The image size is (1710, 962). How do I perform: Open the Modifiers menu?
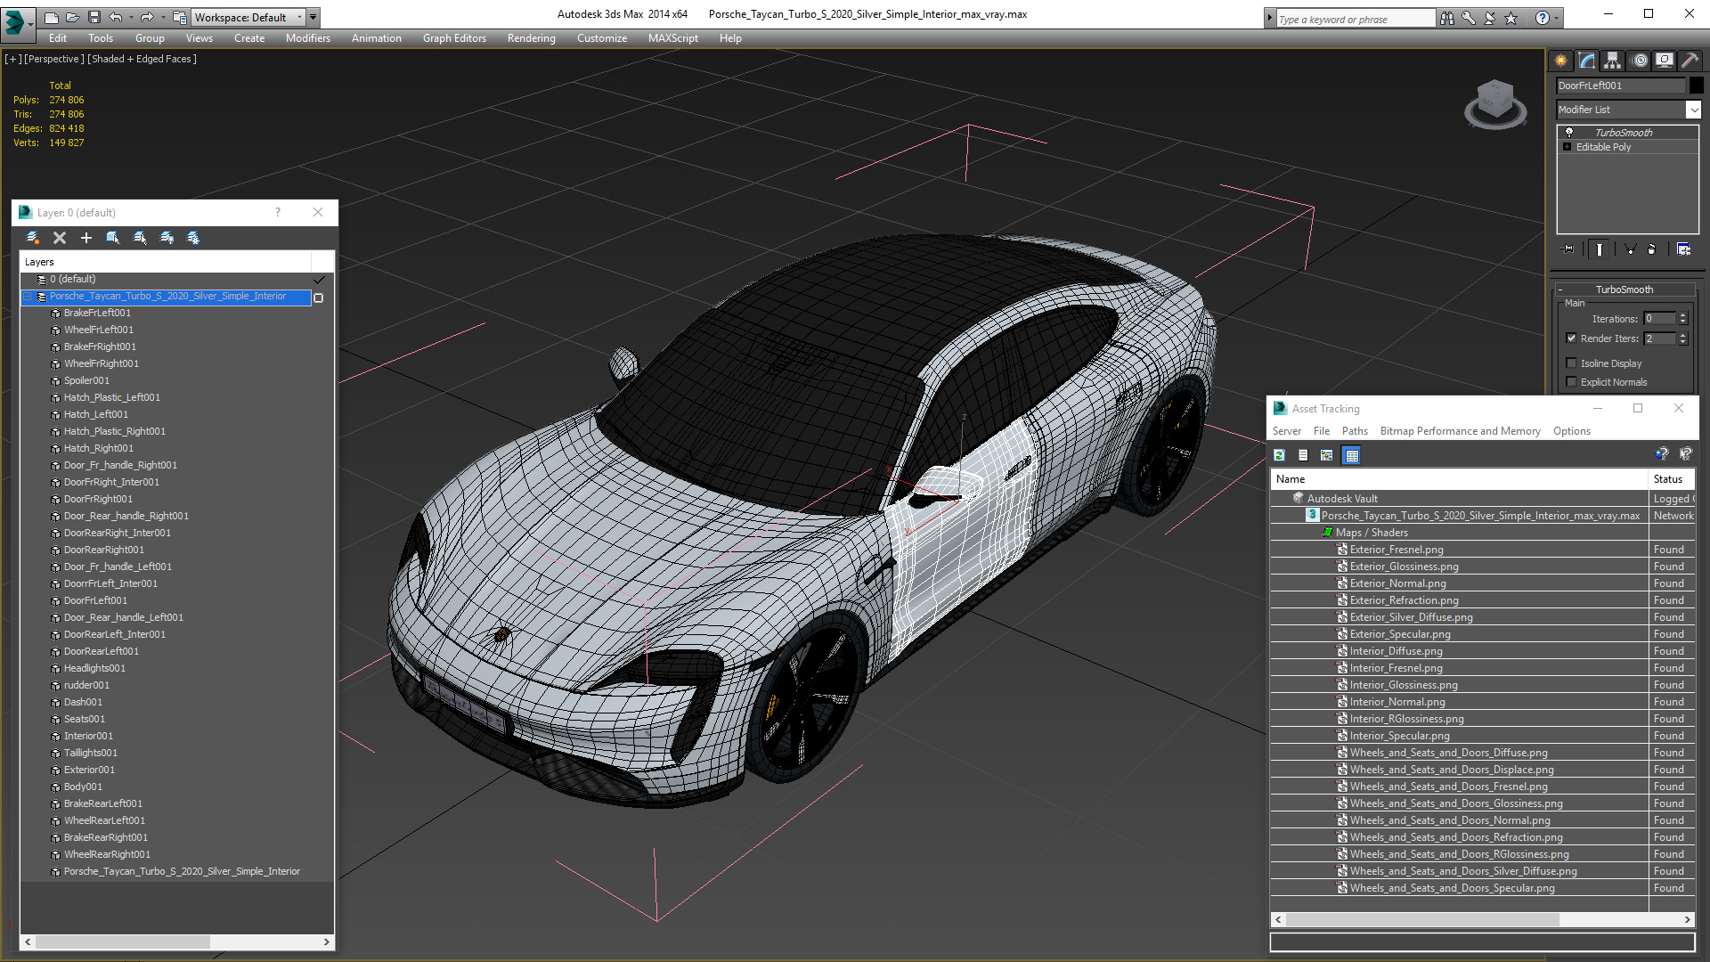tap(307, 38)
